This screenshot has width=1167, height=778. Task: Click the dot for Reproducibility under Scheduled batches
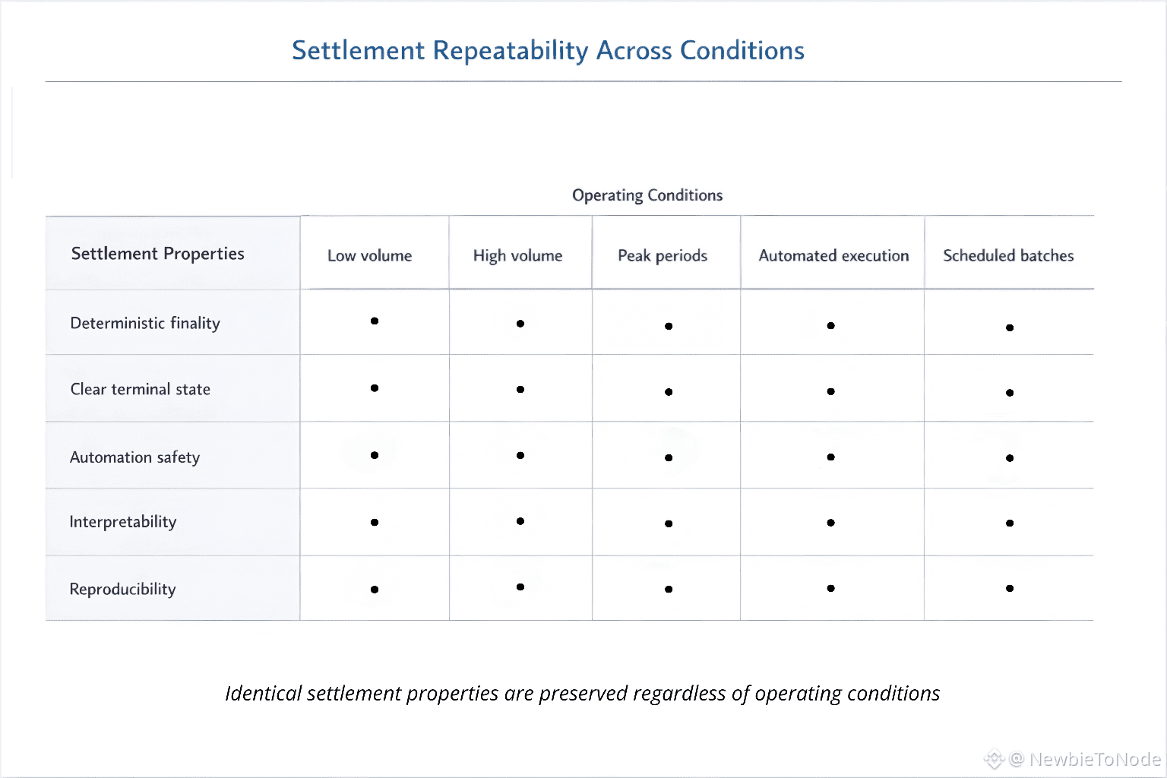point(1010,588)
